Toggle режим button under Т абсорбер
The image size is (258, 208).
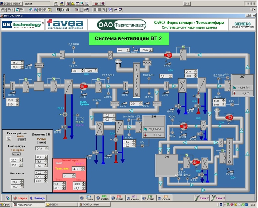click(x=16, y=154)
